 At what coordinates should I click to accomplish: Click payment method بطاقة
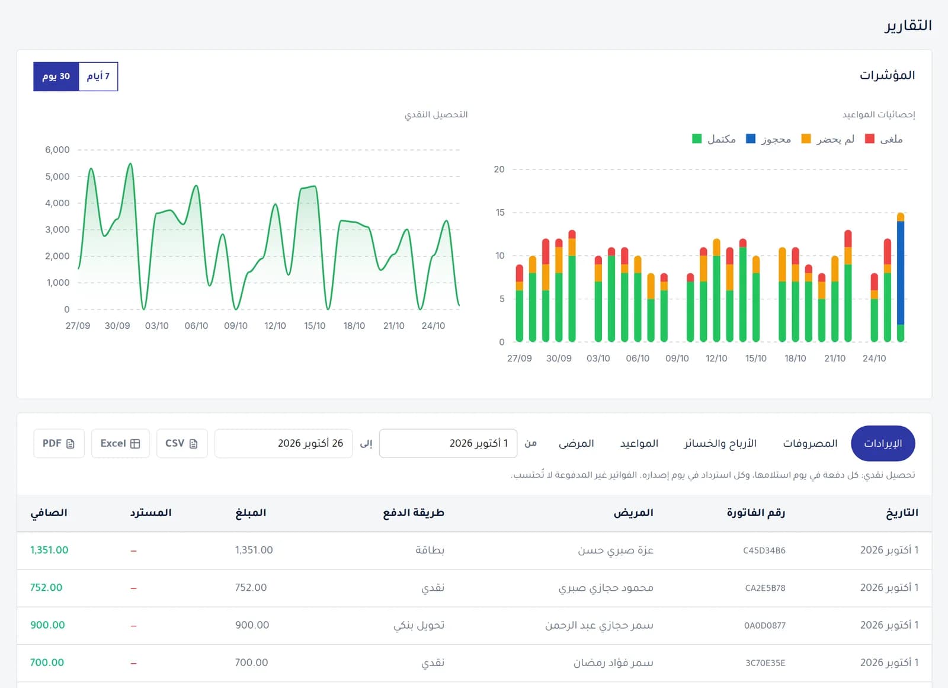(x=430, y=551)
